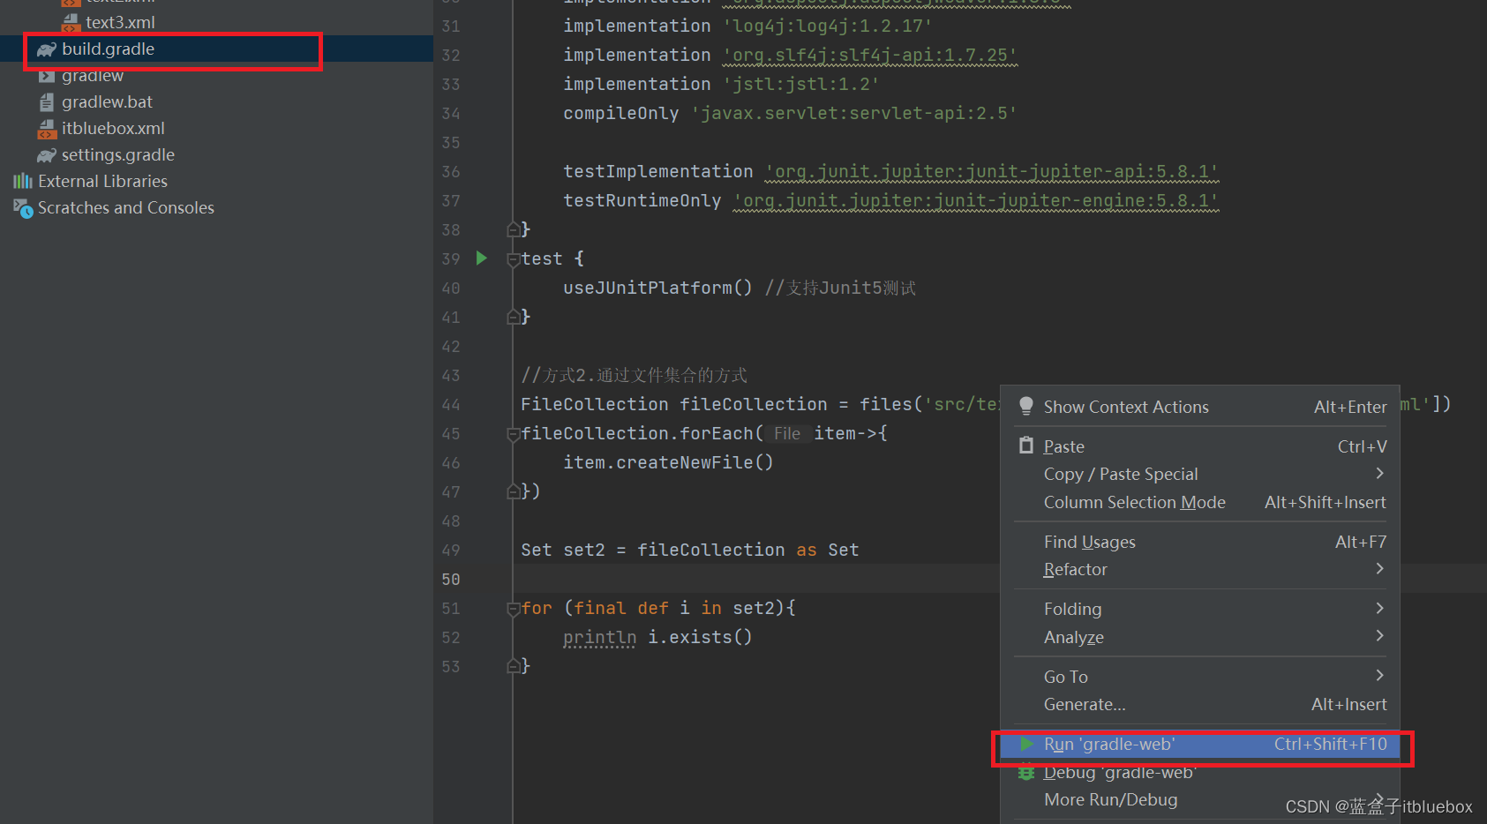Screen dimensions: 1487x824
Task: Collapse the forEach block on line 45
Action: click(x=513, y=434)
